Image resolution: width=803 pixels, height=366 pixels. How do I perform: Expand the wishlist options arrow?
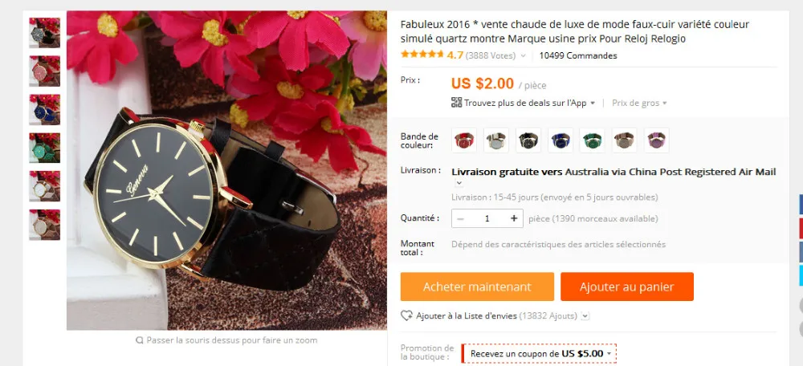585,316
